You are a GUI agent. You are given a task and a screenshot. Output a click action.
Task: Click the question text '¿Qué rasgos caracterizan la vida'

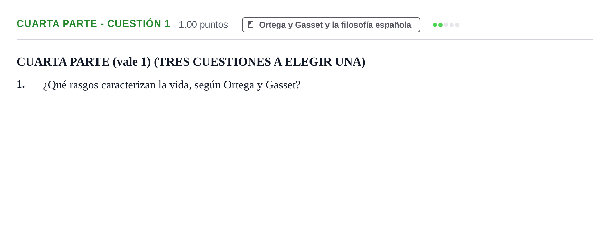117,85
